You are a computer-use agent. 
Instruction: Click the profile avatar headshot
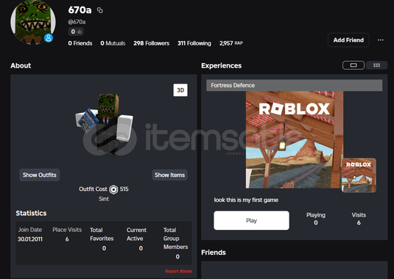[33, 22]
